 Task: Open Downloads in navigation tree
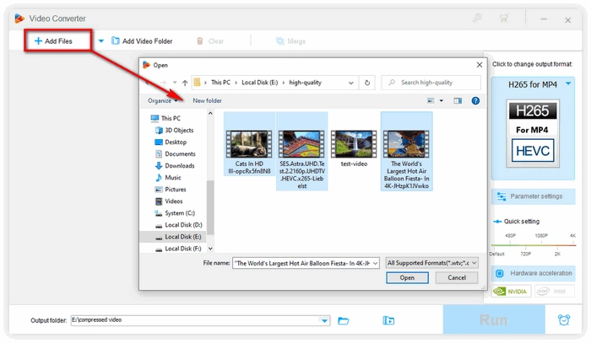tap(175, 165)
